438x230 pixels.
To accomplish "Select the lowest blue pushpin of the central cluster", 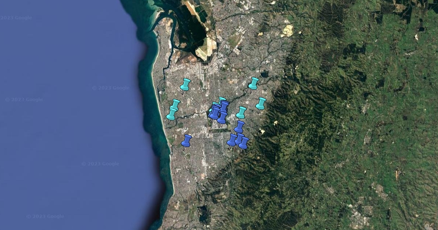I will (222, 118).
